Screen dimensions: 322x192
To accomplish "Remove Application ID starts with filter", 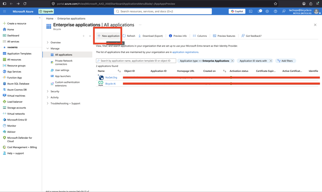I will [271, 60].
